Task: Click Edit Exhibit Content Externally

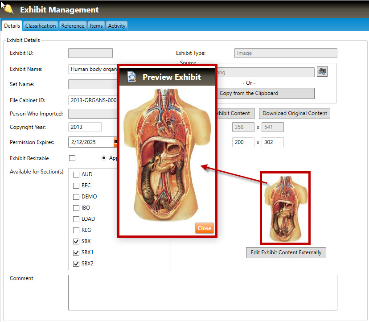Action: (x=286, y=252)
